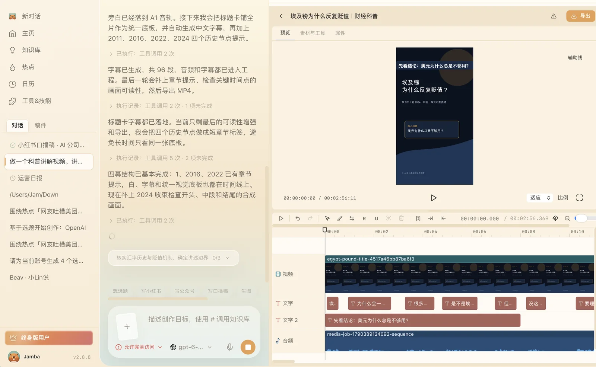Undo the last timeline edit
Screen dimensions: 596x367
click(298, 218)
